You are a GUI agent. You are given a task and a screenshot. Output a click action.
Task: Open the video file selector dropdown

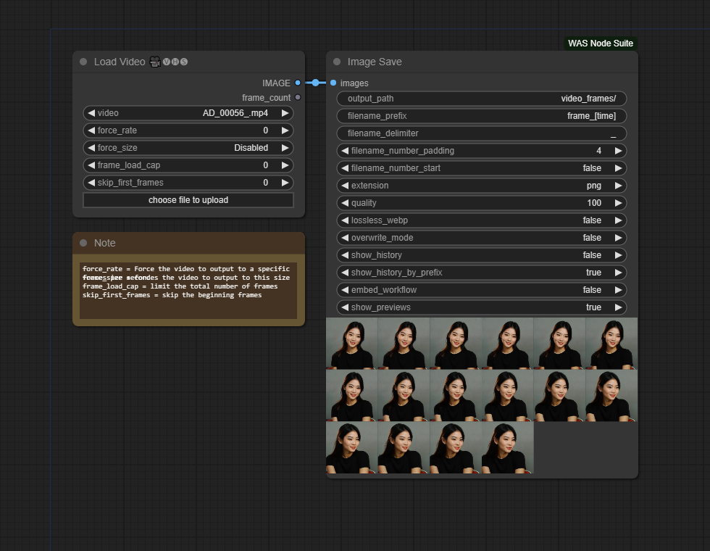tap(188, 113)
